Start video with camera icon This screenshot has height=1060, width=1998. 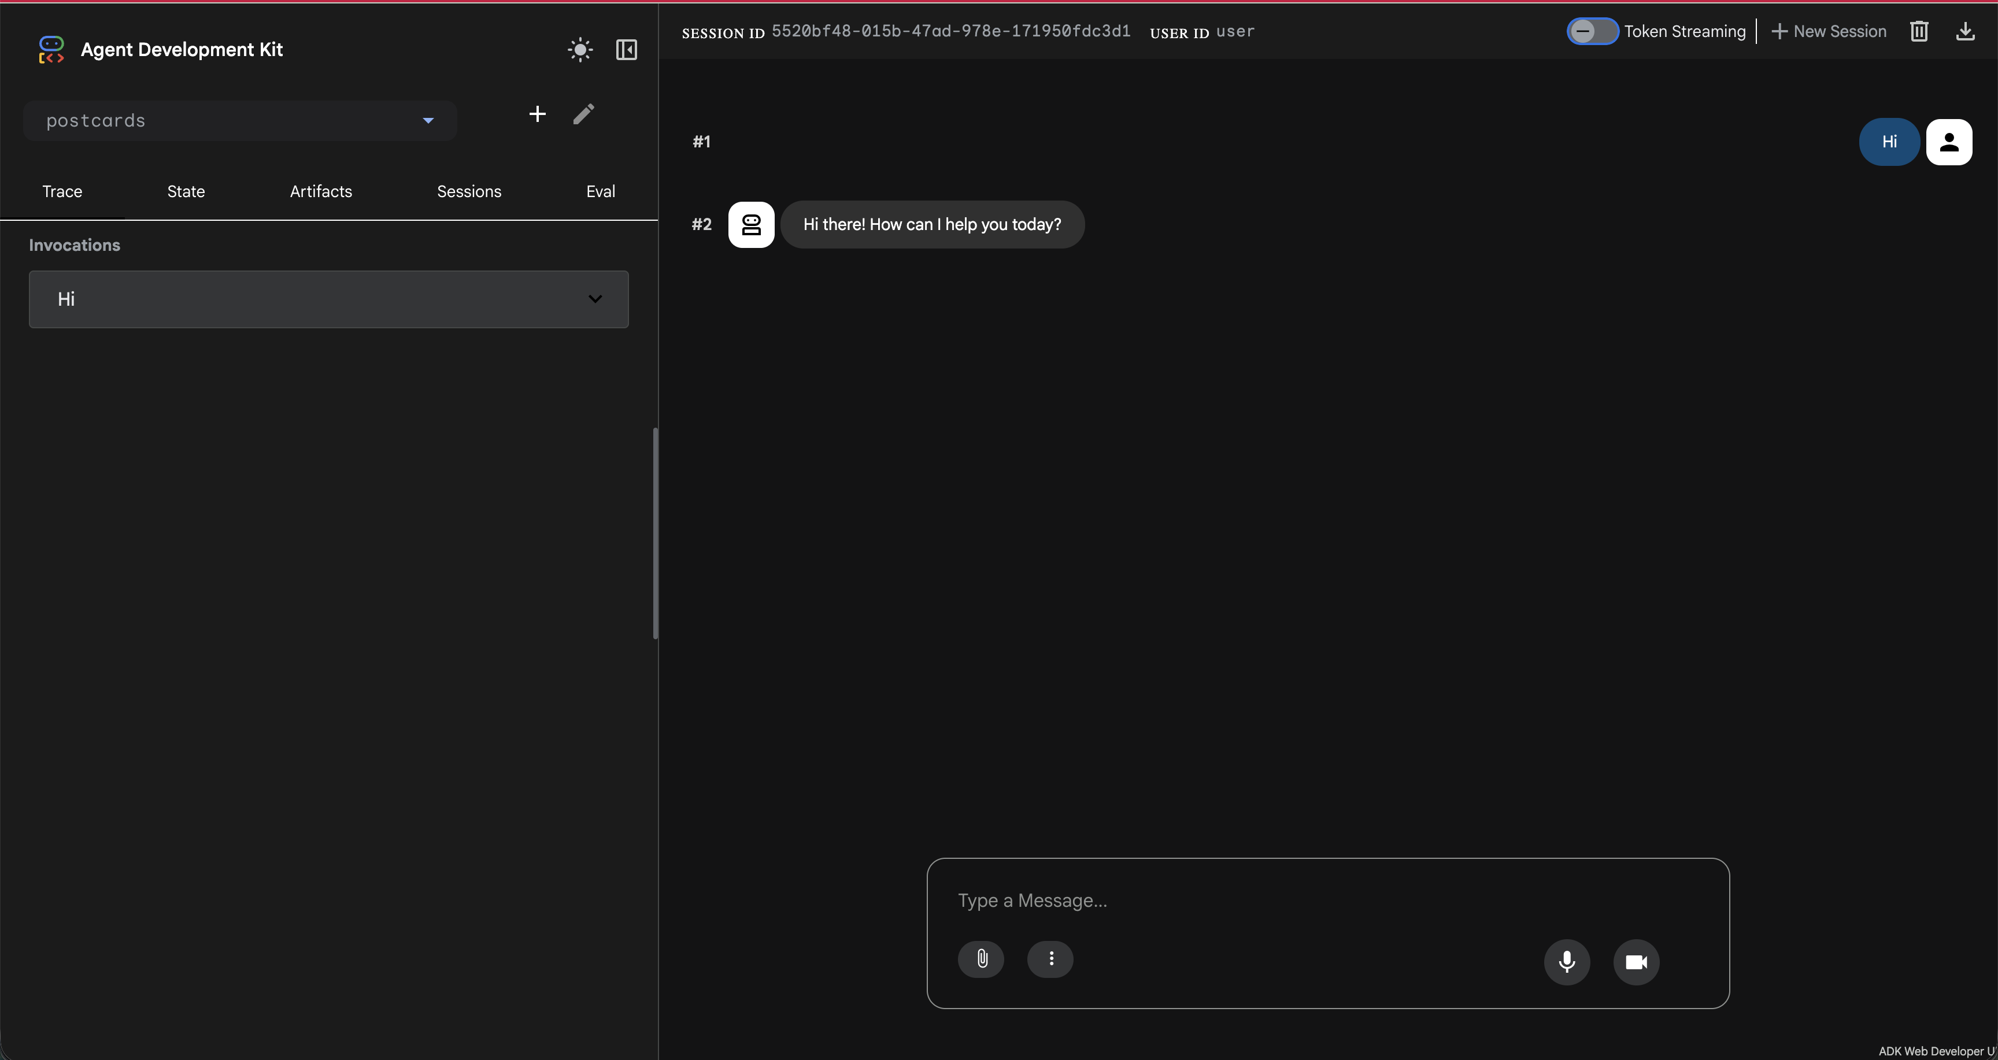point(1637,962)
